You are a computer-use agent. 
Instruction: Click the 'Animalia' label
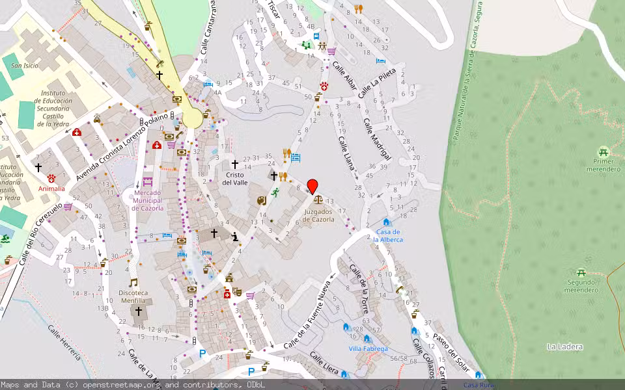pyautogui.click(x=51, y=188)
